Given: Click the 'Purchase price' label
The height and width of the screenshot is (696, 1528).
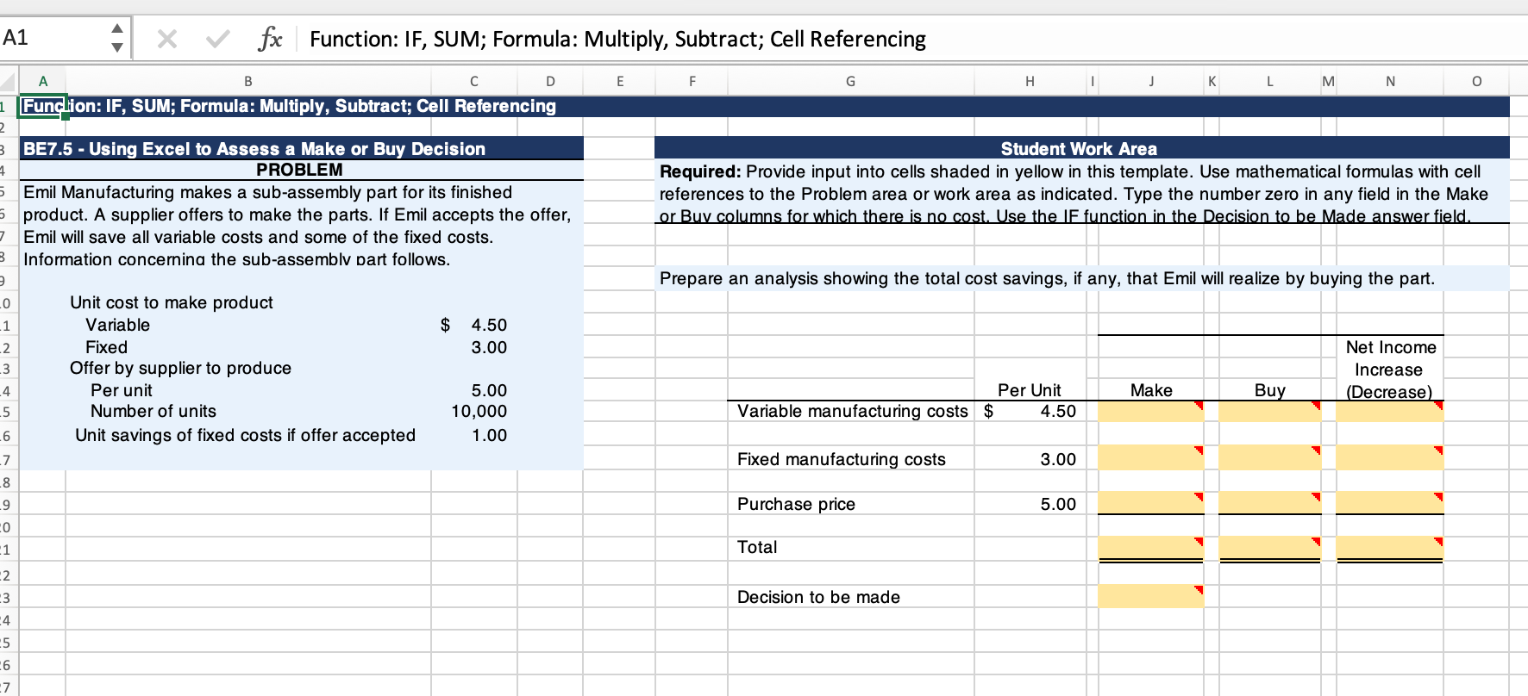Looking at the screenshot, I should pos(796,504).
